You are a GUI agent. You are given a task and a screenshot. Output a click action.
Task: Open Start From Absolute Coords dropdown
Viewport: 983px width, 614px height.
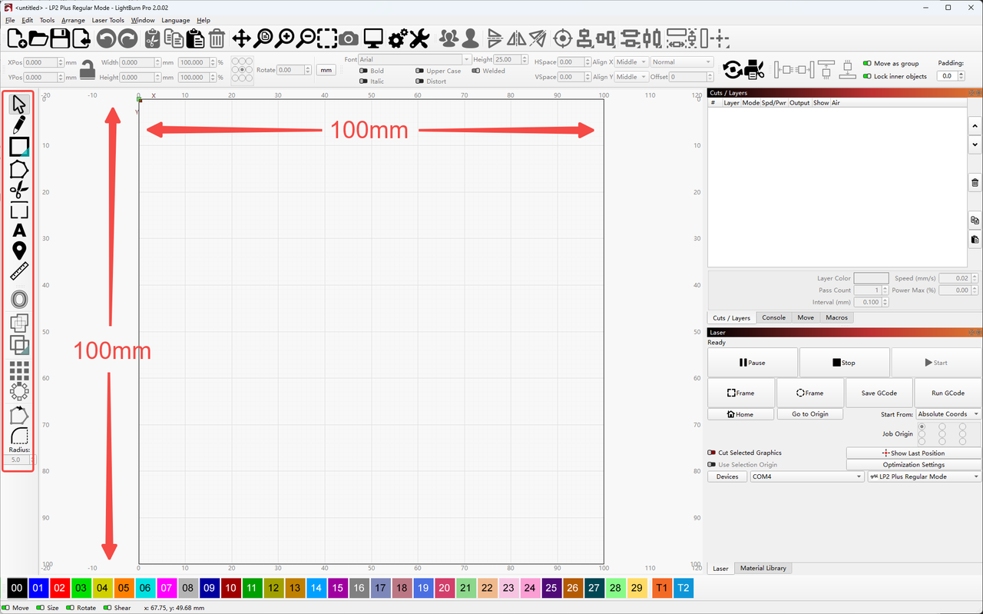pos(948,414)
